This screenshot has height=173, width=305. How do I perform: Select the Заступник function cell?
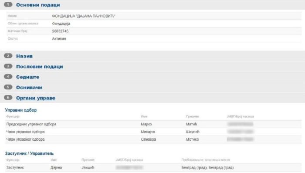tap(15, 167)
